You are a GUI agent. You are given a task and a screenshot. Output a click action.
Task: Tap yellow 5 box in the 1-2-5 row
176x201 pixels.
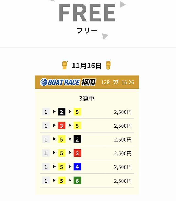coord(77,112)
